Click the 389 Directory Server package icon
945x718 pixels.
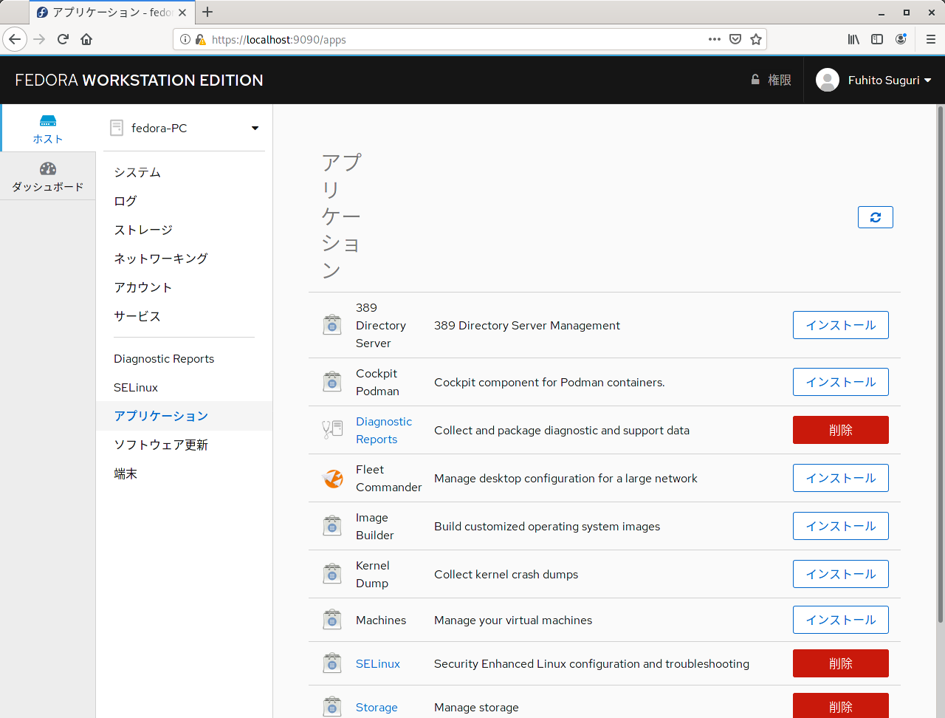pyautogui.click(x=332, y=325)
